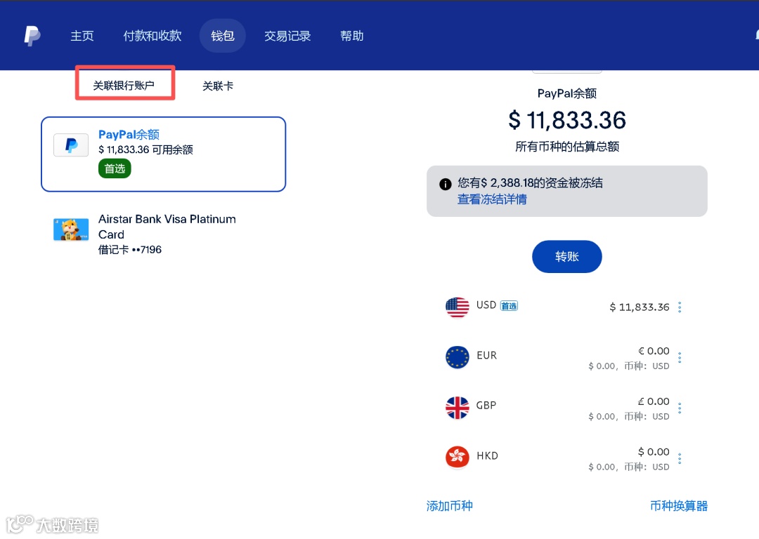Open the 主页 home tab
This screenshot has height=539, width=759.
tap(82, 36)
